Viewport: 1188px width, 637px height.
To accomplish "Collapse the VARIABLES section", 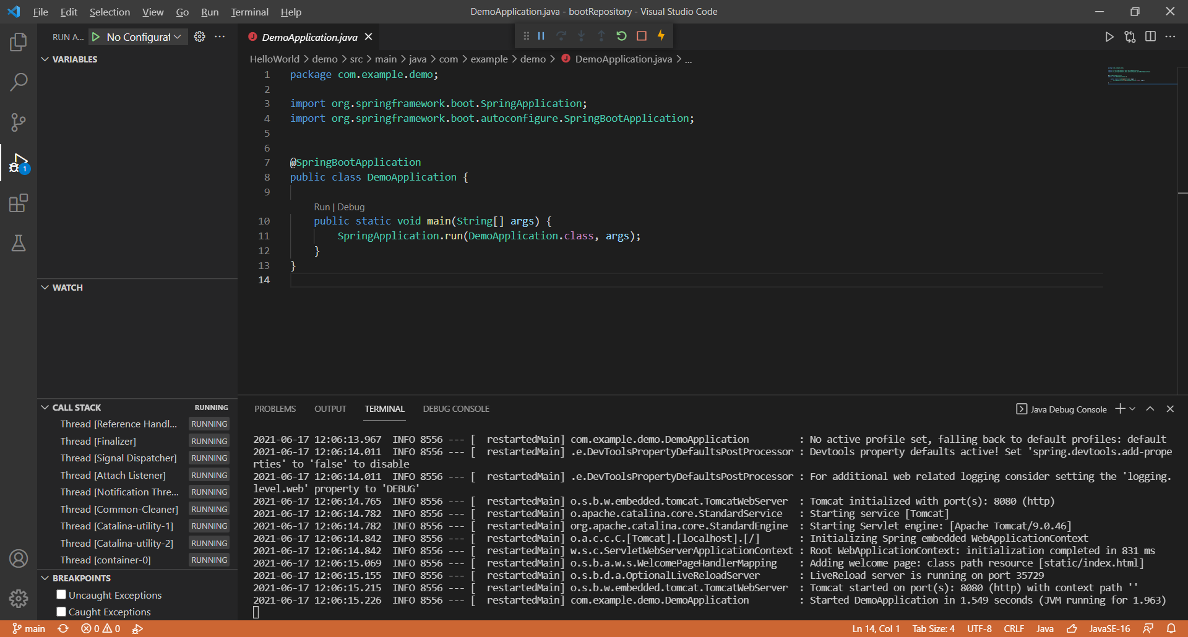I will [x=45, y=59].
